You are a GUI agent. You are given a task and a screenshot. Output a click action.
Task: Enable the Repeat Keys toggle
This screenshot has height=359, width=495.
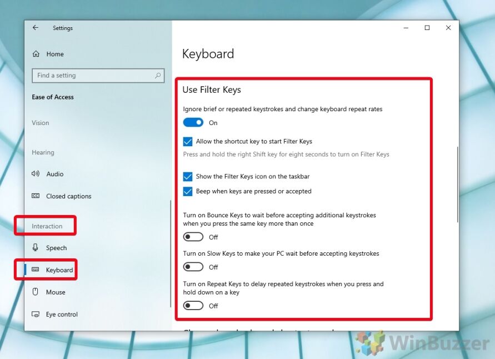click(x=193, y=306)
